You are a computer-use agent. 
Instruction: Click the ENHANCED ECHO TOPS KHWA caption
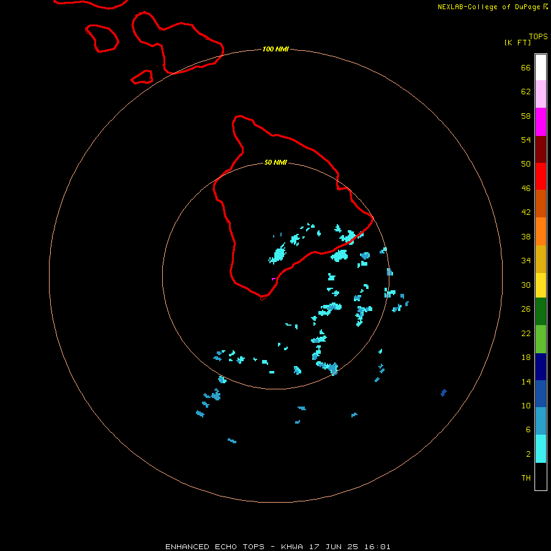(x=277, y=547)
